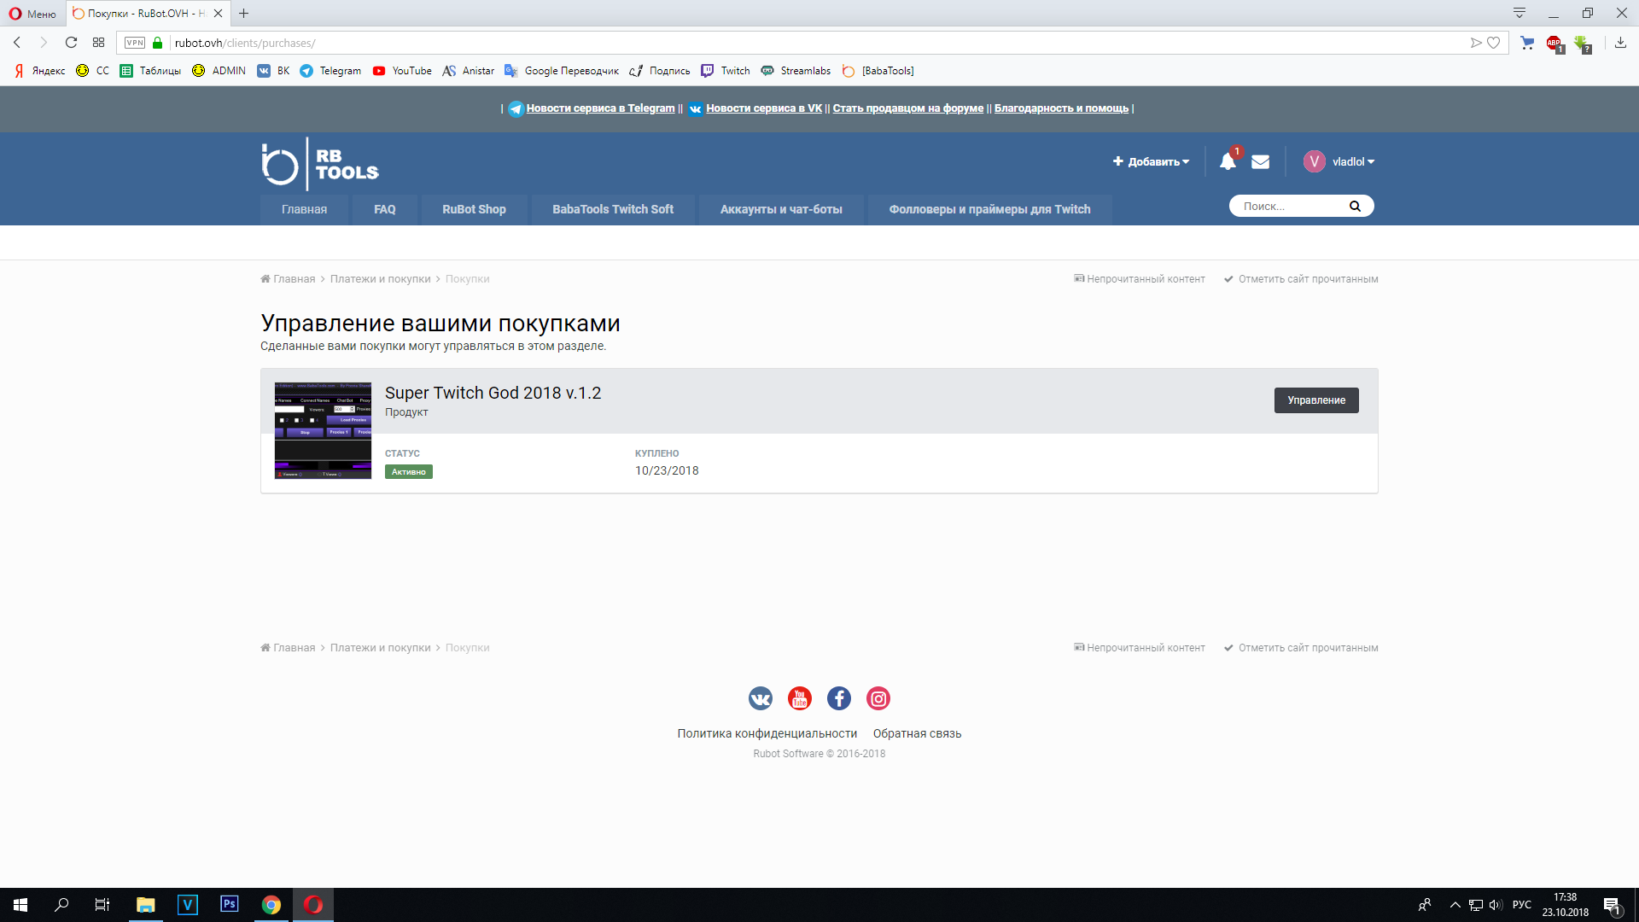Click the YouTube icon in footer
Image resolution: width=1639 pixels, height=922 pixels.
click(799, 698)
